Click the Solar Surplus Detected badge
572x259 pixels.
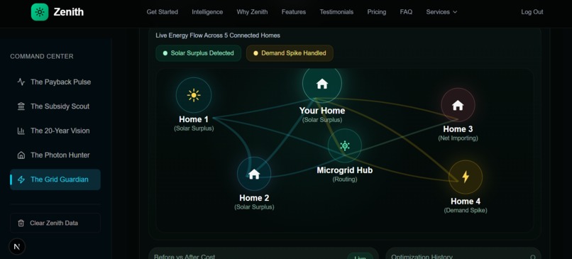point(198,53)
